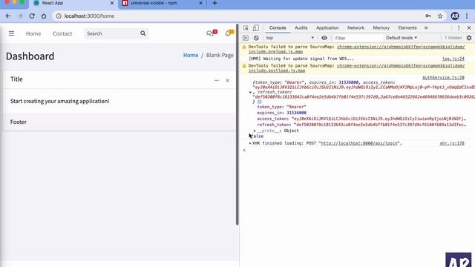Go back with the browser back arrow
The height and width of the screenshot is (267, 475).
8,16
